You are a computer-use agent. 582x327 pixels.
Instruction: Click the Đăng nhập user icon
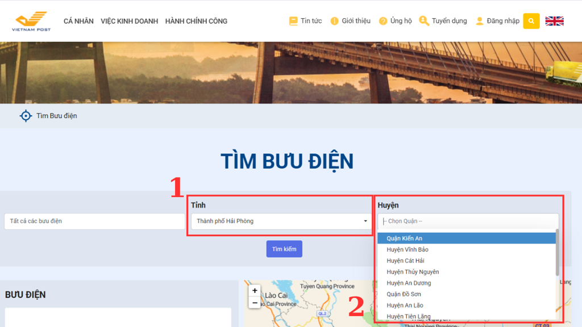coord(479,21)
